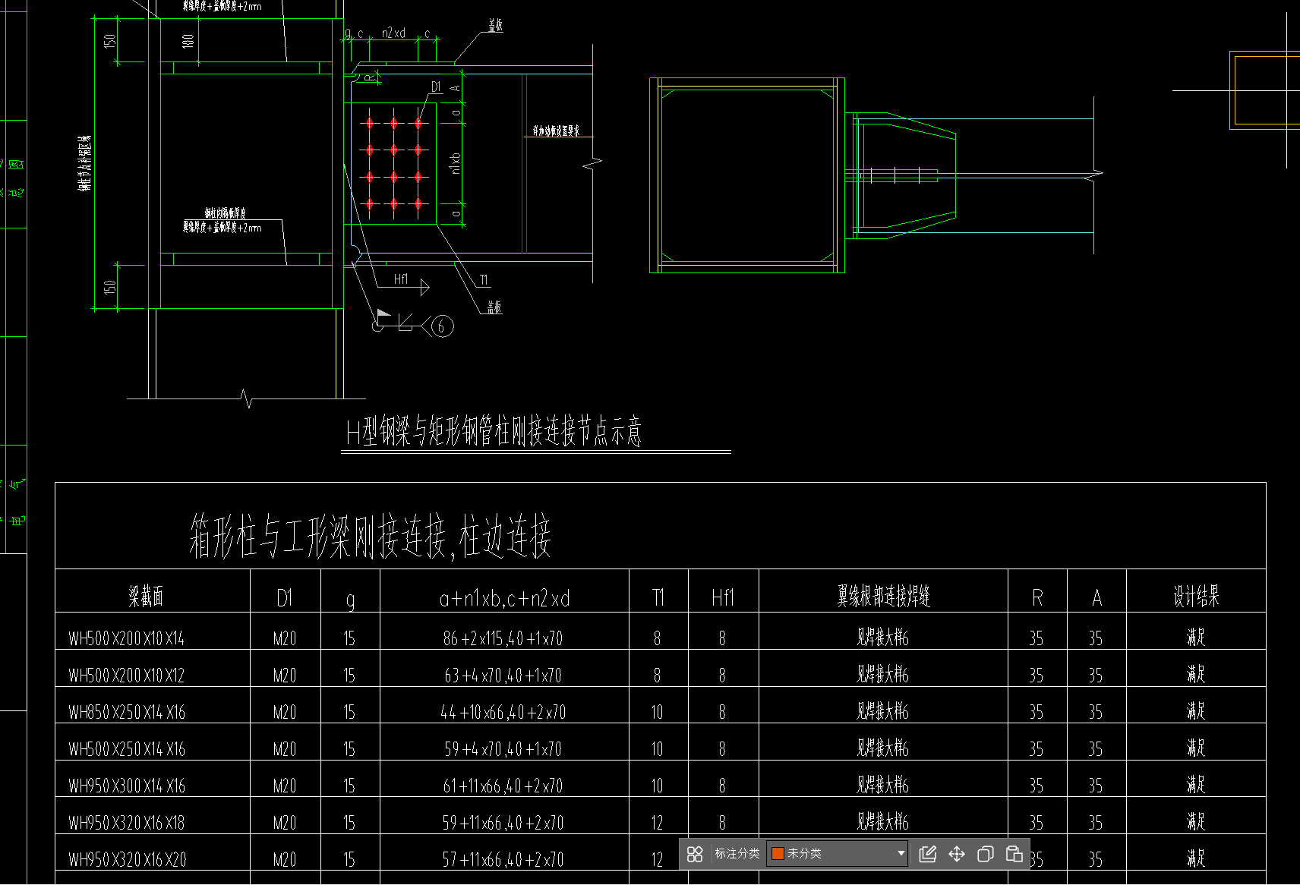Click the annotation category grid icon
The image size is (1300, 885).
click(x=695, y=854)
